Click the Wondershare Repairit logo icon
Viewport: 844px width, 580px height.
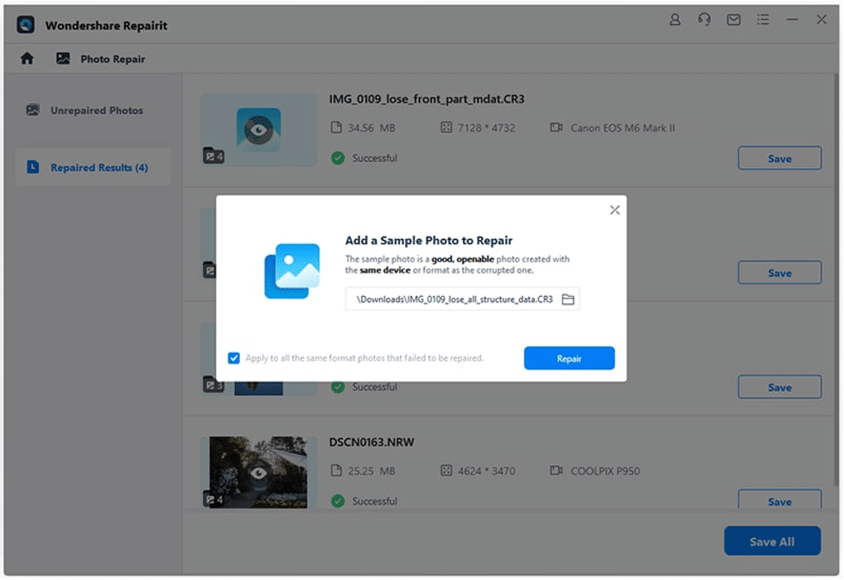coord(26,24)
